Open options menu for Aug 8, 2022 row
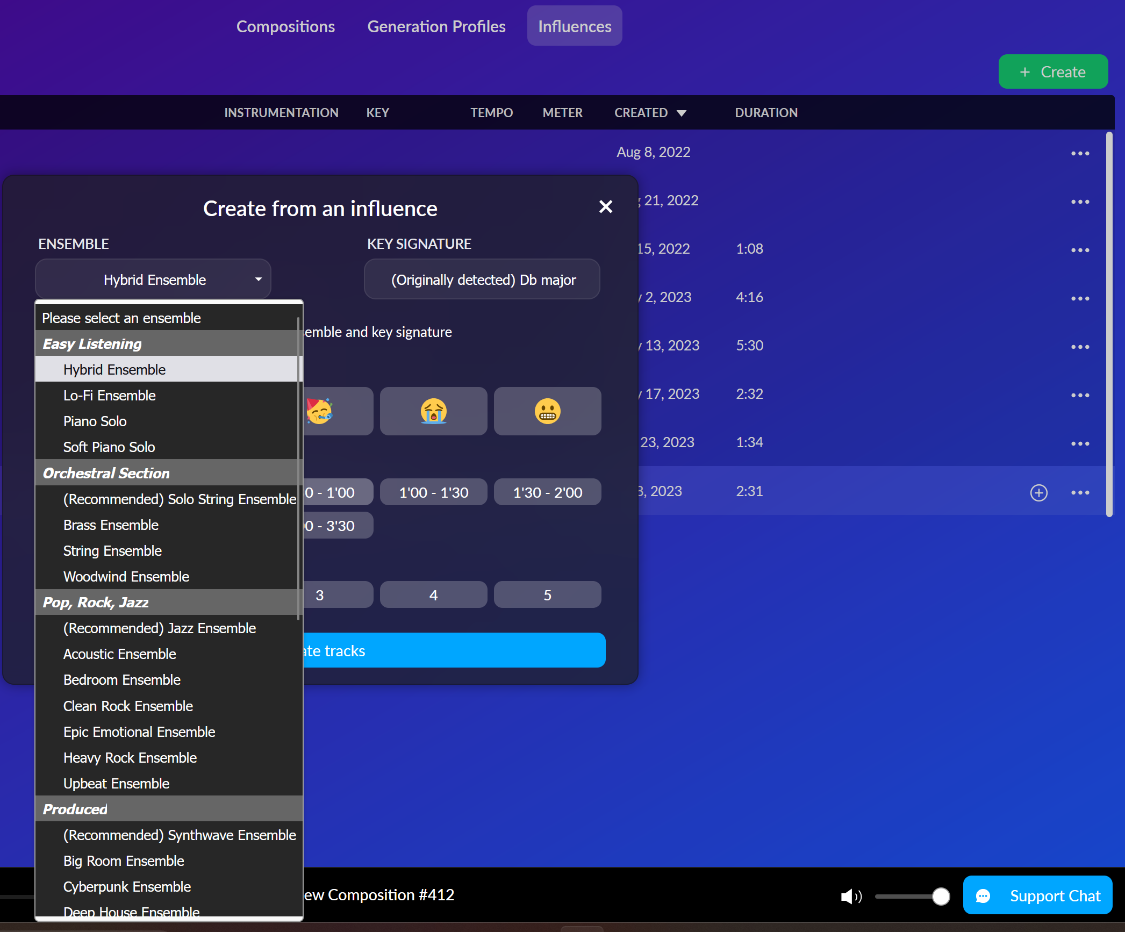The width and height of the screenshot is (1125, 932). tap(1080, 154)
